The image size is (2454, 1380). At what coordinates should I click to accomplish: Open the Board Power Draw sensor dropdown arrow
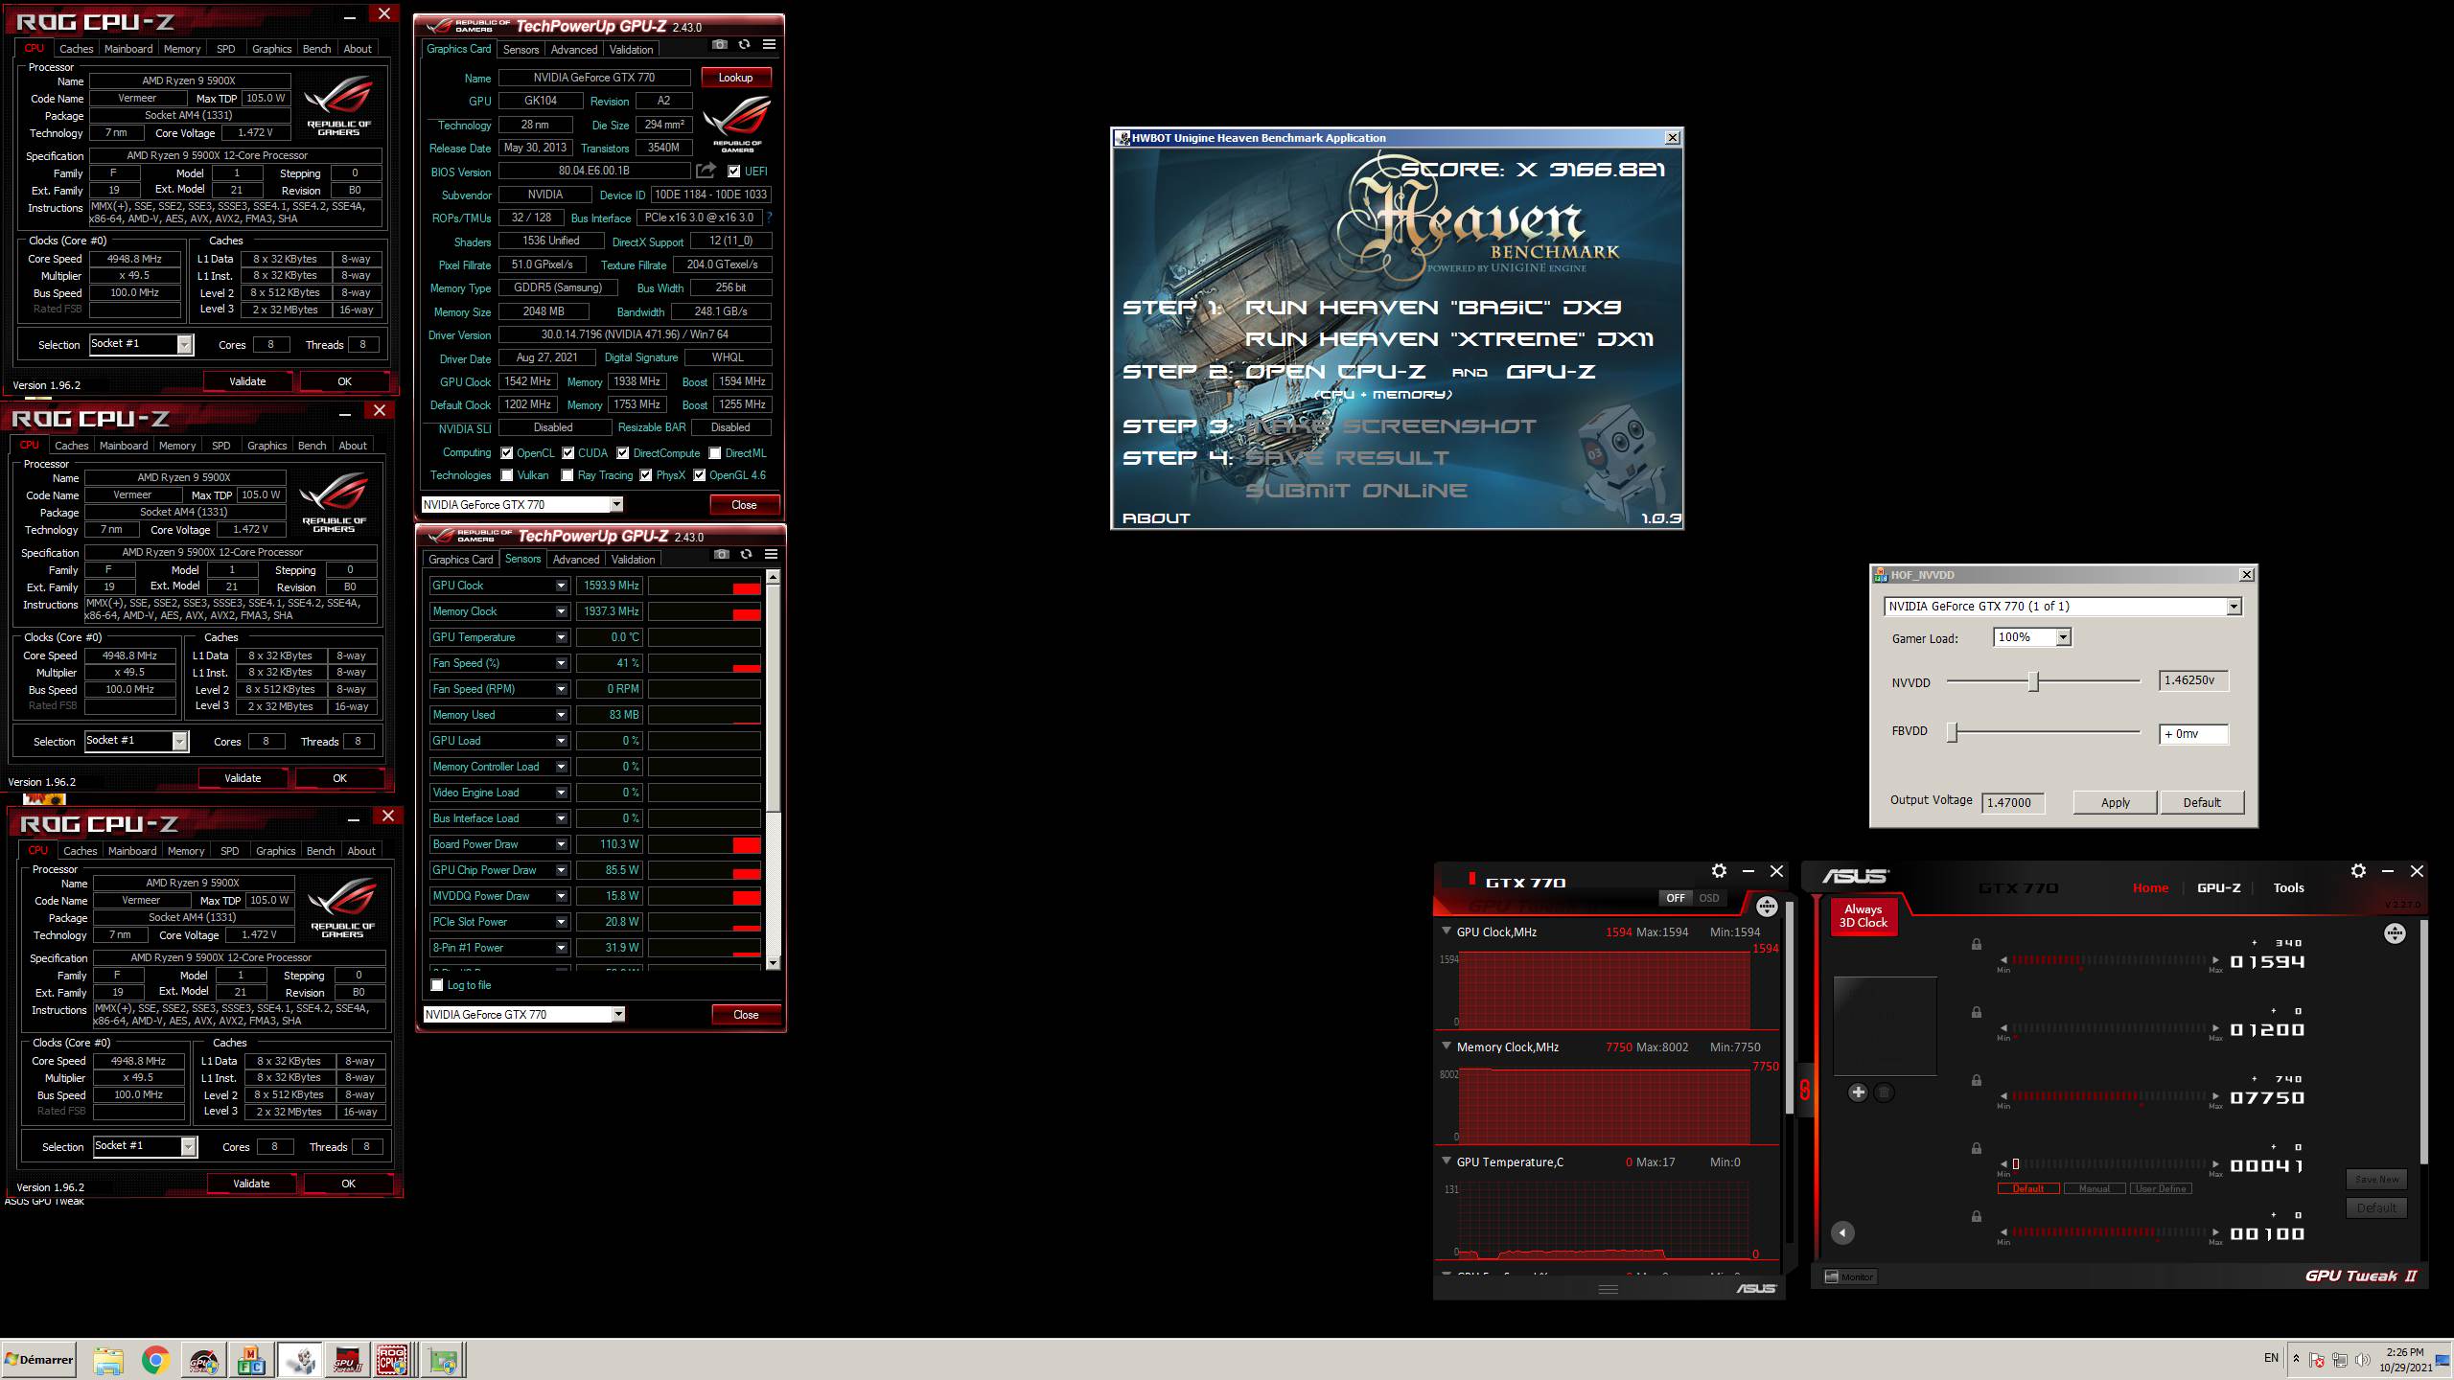(561, 844)
